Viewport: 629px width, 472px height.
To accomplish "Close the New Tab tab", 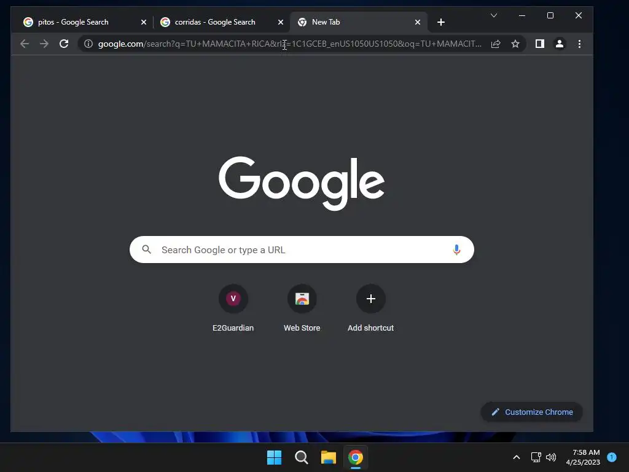I will pos(418,22).
